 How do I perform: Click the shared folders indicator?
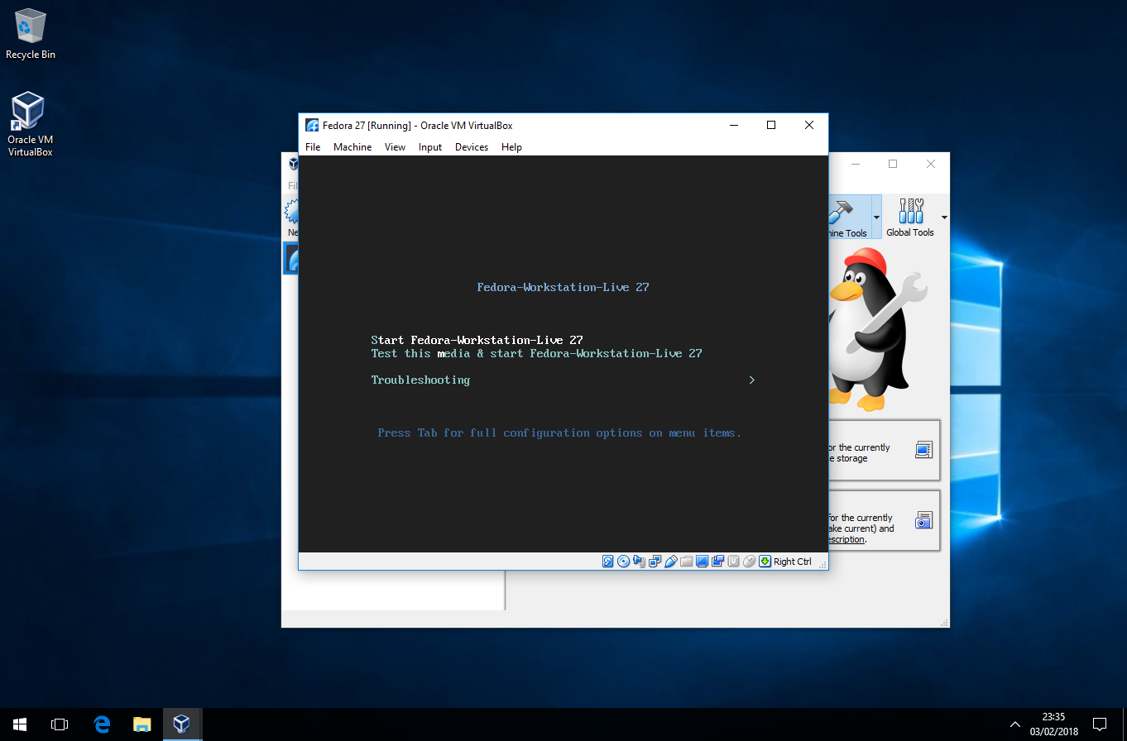(x=686, y=562)
